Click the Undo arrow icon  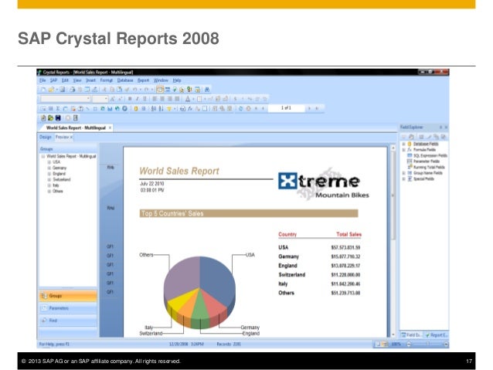[134, 90]
